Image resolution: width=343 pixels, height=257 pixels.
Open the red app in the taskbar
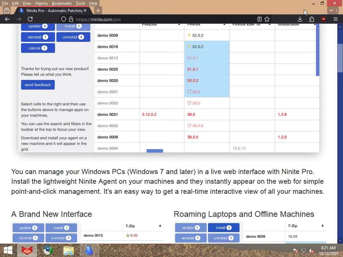[x=27, y=250]
